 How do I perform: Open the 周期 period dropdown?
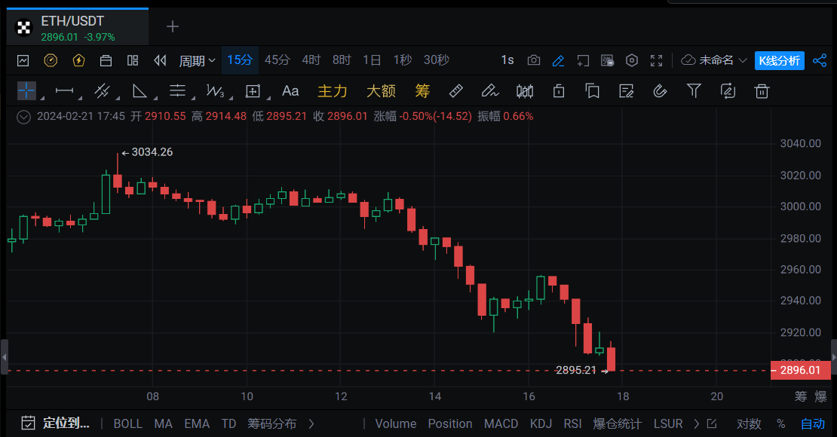pos(197,60)
